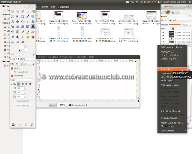The width and height of the screenshot is (192, 154).
Task: Open the Untitled-1 image selector dropdown
Action: click(173, 7)
